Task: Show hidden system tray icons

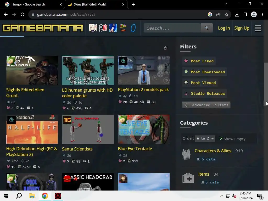Action: [x=221, y=196]
